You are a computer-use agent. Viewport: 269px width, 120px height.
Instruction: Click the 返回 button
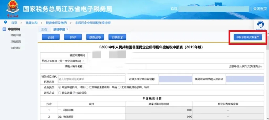tap(51, 37)
